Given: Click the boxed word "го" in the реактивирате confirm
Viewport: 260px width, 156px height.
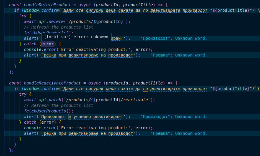Looking at the screenshot, I should (145, 89).
